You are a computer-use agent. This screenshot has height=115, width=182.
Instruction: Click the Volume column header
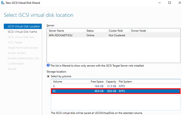[x=70, y=82]
